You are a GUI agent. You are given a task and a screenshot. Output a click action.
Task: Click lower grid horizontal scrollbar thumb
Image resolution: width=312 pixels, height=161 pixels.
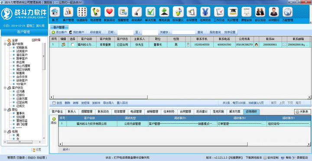155,144
